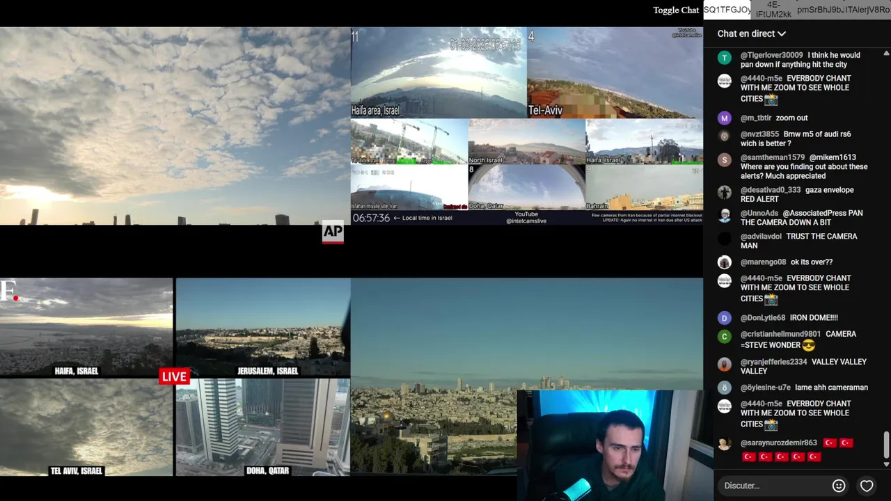Open advilavdol's dark avatar
The height and width of the screenshot is (501, 891).
pyautogui.click(x=725, y=239)
